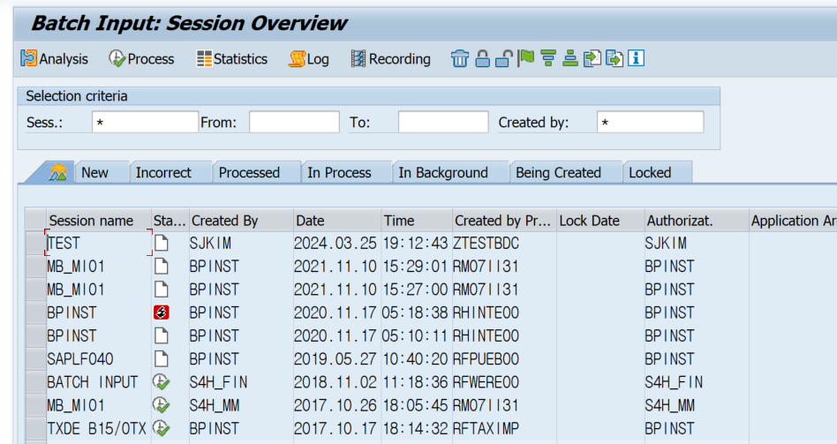
Task: Click processed status icon for TXDE B15/OTX
Action: click(162, 428)
